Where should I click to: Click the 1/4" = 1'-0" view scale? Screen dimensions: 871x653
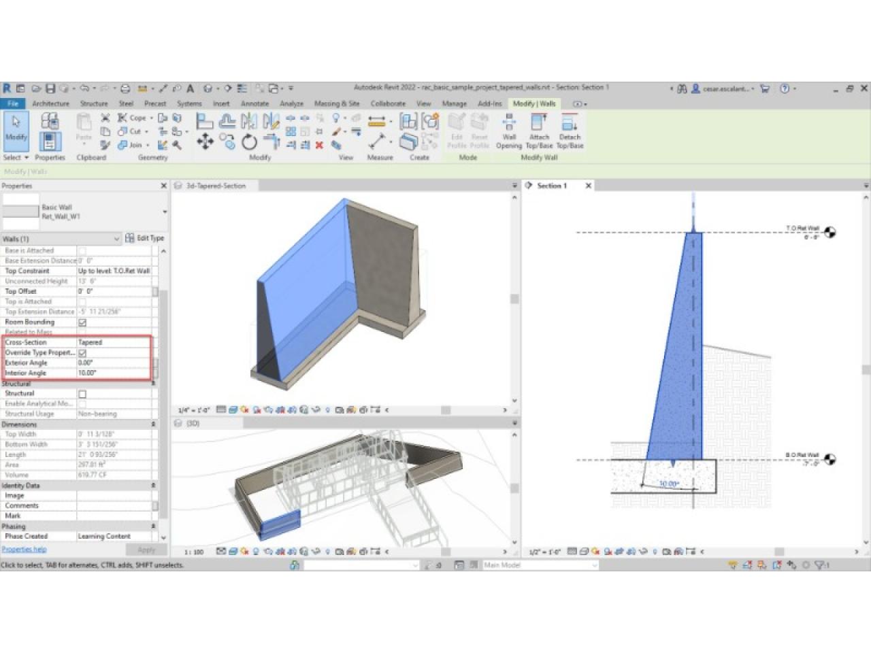click(194, 410)
